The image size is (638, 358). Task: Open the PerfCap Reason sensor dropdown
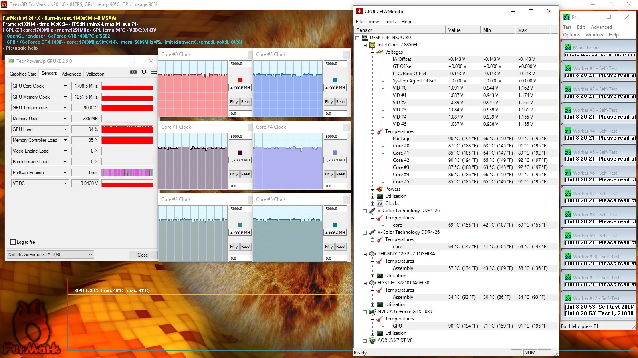point(65,173)
